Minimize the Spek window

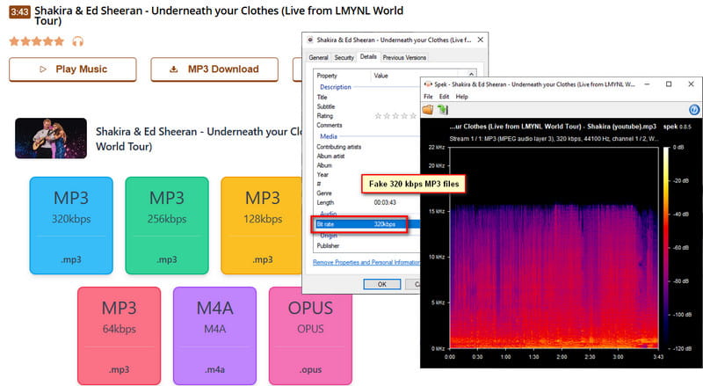(647, 84)
